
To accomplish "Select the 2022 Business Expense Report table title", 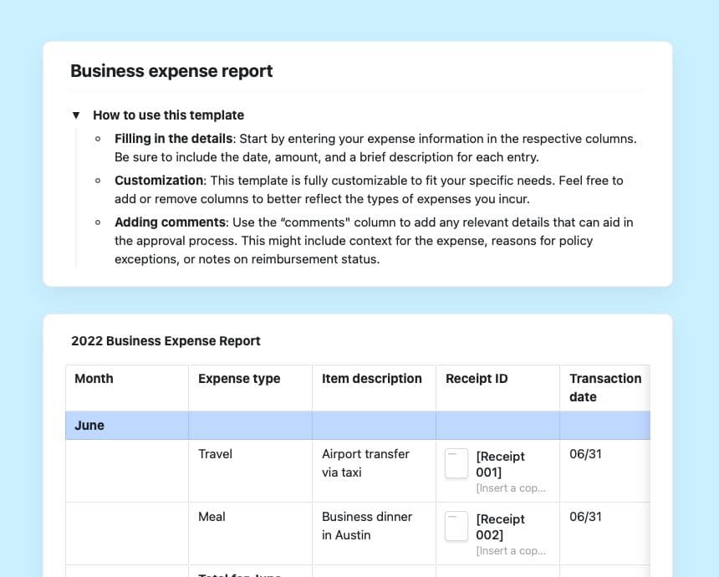I will pos(166,341).
